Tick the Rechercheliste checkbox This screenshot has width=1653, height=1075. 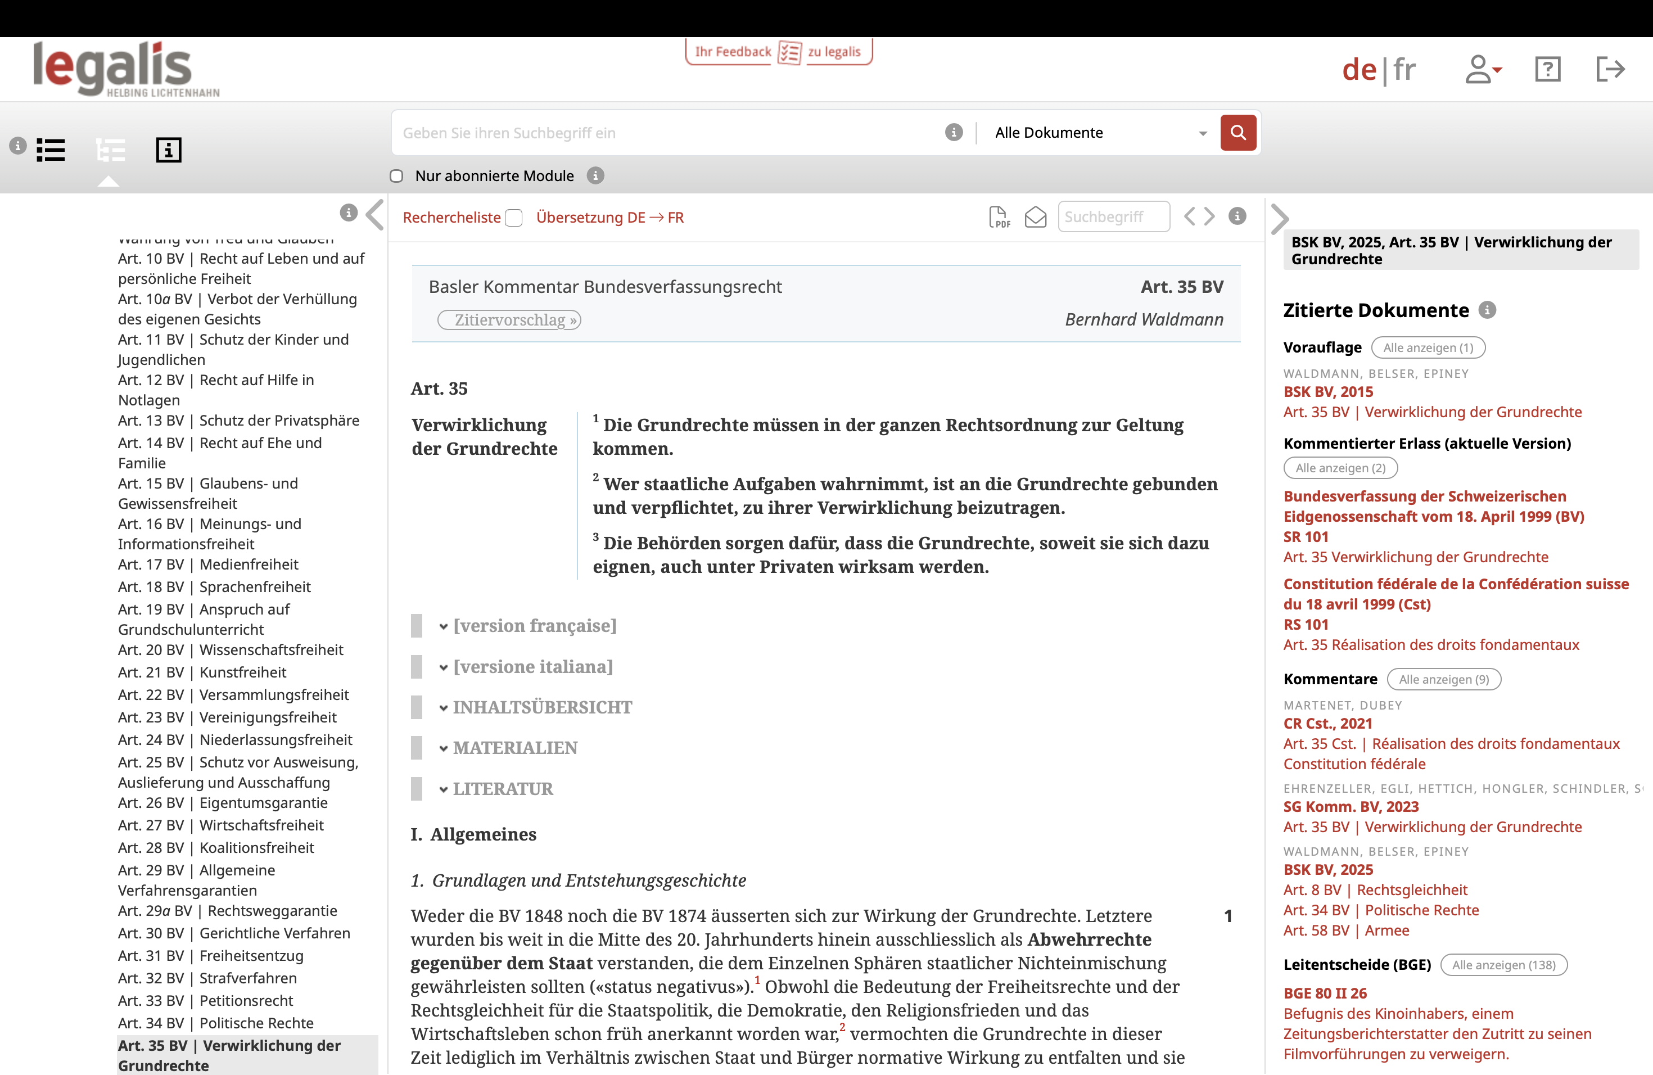(x=514, y=218)
